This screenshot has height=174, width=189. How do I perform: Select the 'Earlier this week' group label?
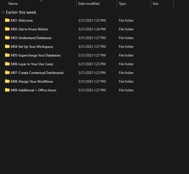(x=21, y=12)
